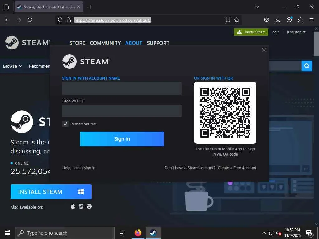The width and height of the screenshot is (319, 239).
Task: Click the store search magnifier button
Action: 307,66
